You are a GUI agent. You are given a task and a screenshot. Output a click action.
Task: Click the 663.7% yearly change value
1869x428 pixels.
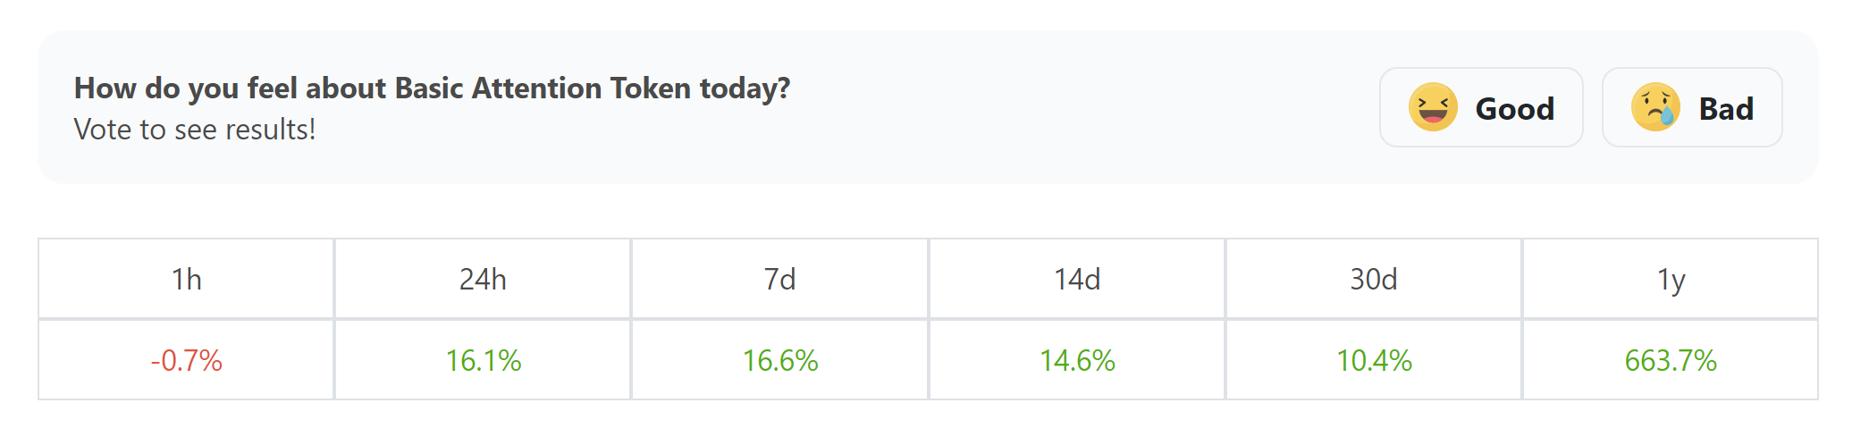1671,360
